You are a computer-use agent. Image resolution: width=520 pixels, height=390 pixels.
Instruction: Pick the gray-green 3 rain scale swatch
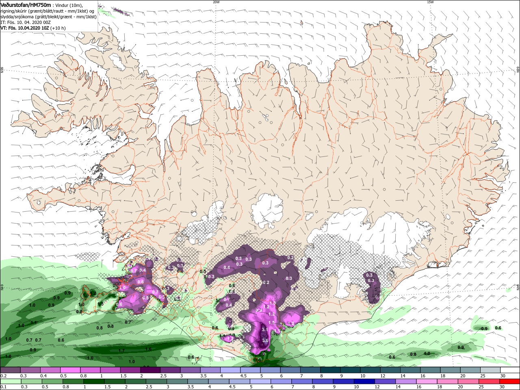178,381
